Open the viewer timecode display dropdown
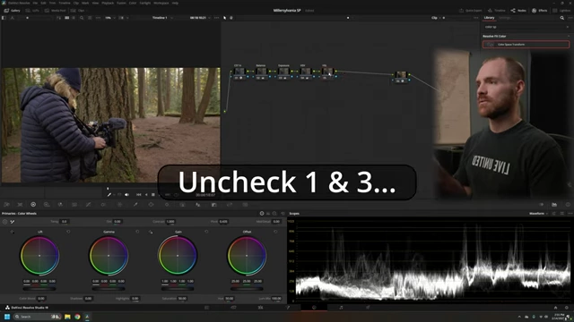Screen dimensions: 574x322 (x=199, y=18)
